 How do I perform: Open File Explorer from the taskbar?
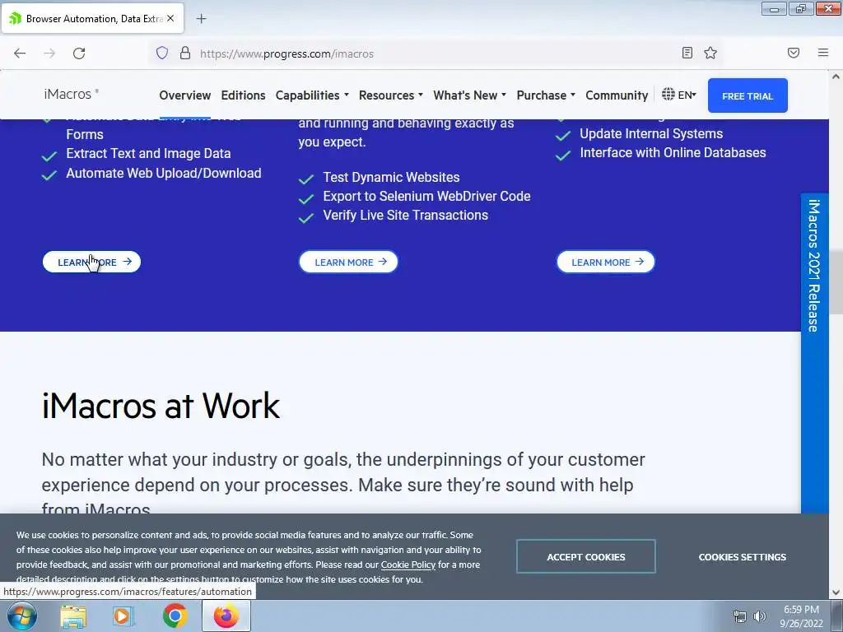pos(73,616)
